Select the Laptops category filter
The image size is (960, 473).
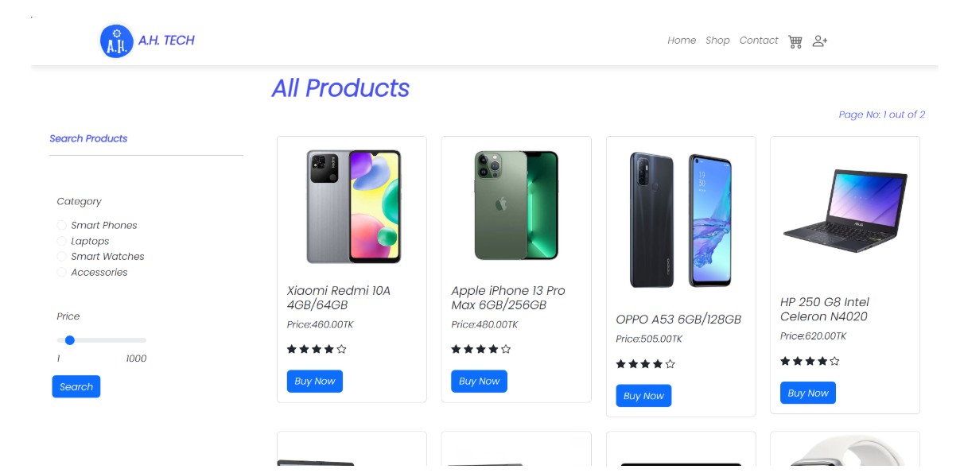tap(61, 241)
